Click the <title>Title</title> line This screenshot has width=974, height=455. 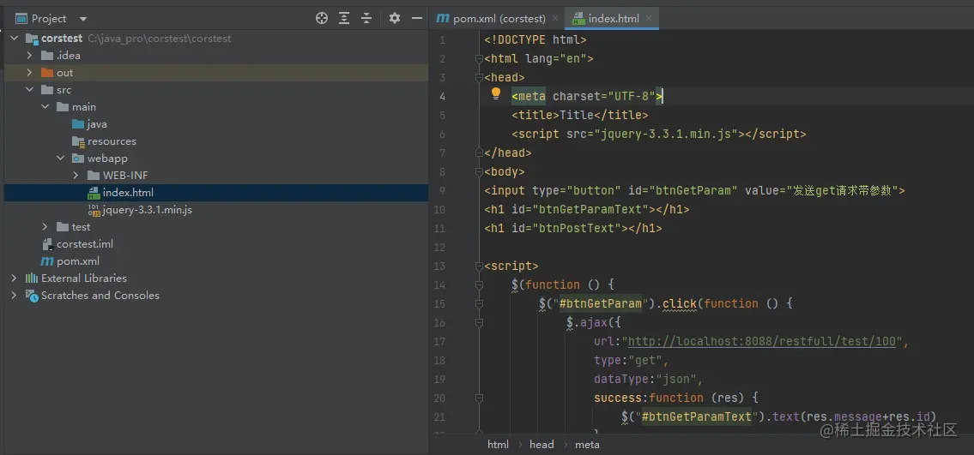(x=580, y=116)
